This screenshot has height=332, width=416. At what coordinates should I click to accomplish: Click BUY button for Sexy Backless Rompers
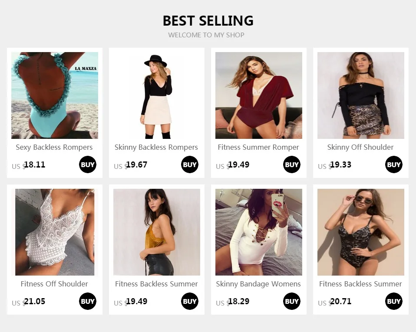tap(88, 164)
